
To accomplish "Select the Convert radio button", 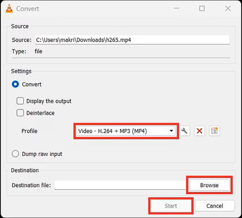I will [x=15, y=84].
